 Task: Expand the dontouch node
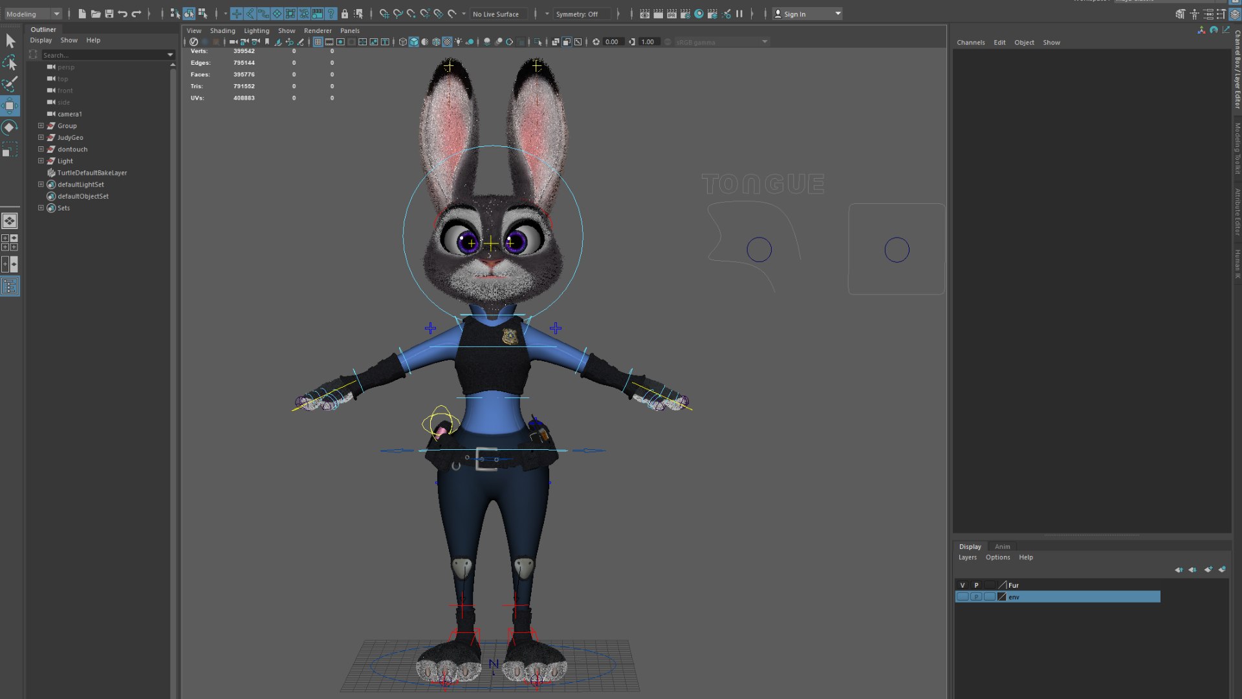(x=41, y=149)
